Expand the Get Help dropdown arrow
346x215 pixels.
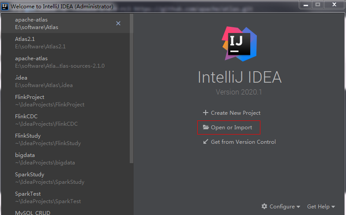(x=333, y=207)
